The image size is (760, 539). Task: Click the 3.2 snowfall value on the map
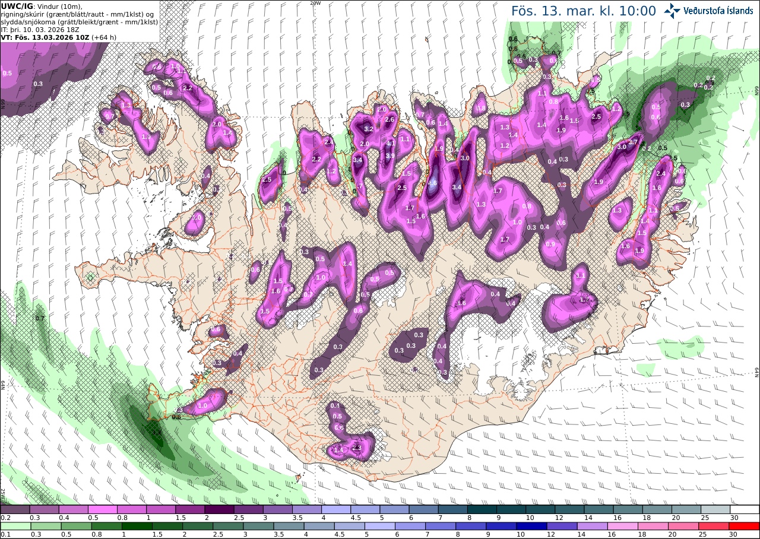368,129
